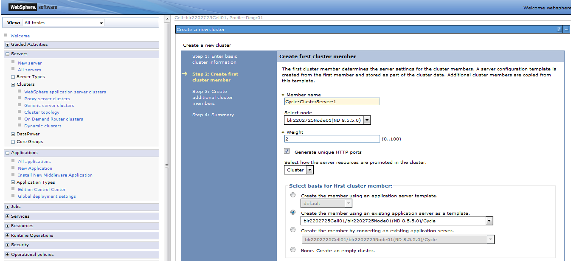The height and width of the screenshot is (261, 571).
Task: Uncheck Generate unique HTTP ports
Action: pyautogui.click(x=287, y=151)
